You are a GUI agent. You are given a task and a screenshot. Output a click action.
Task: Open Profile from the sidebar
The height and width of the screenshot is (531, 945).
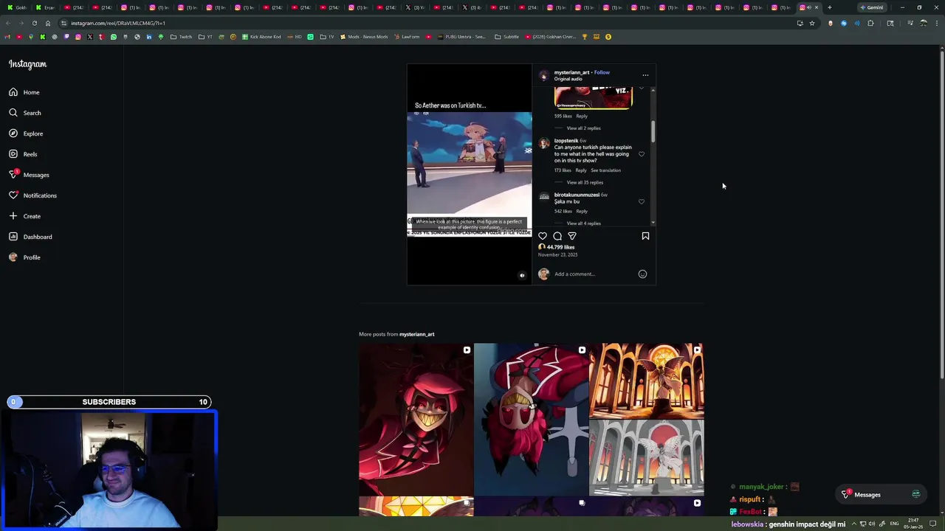(x=24, y=257)
